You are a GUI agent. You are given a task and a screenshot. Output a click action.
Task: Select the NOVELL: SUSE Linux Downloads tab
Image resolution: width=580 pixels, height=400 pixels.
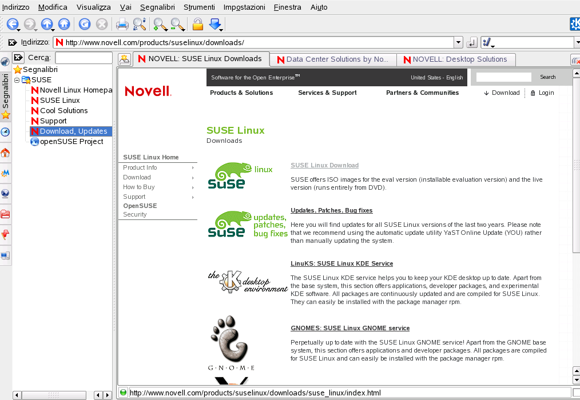(x=201, y=59)
